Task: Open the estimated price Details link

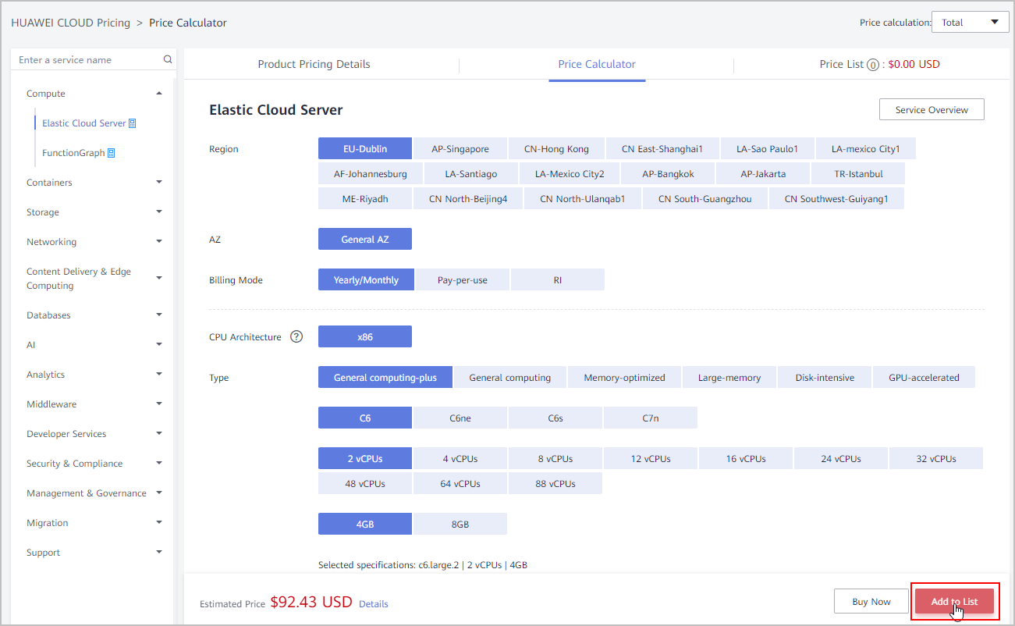Action: (374, 604)
